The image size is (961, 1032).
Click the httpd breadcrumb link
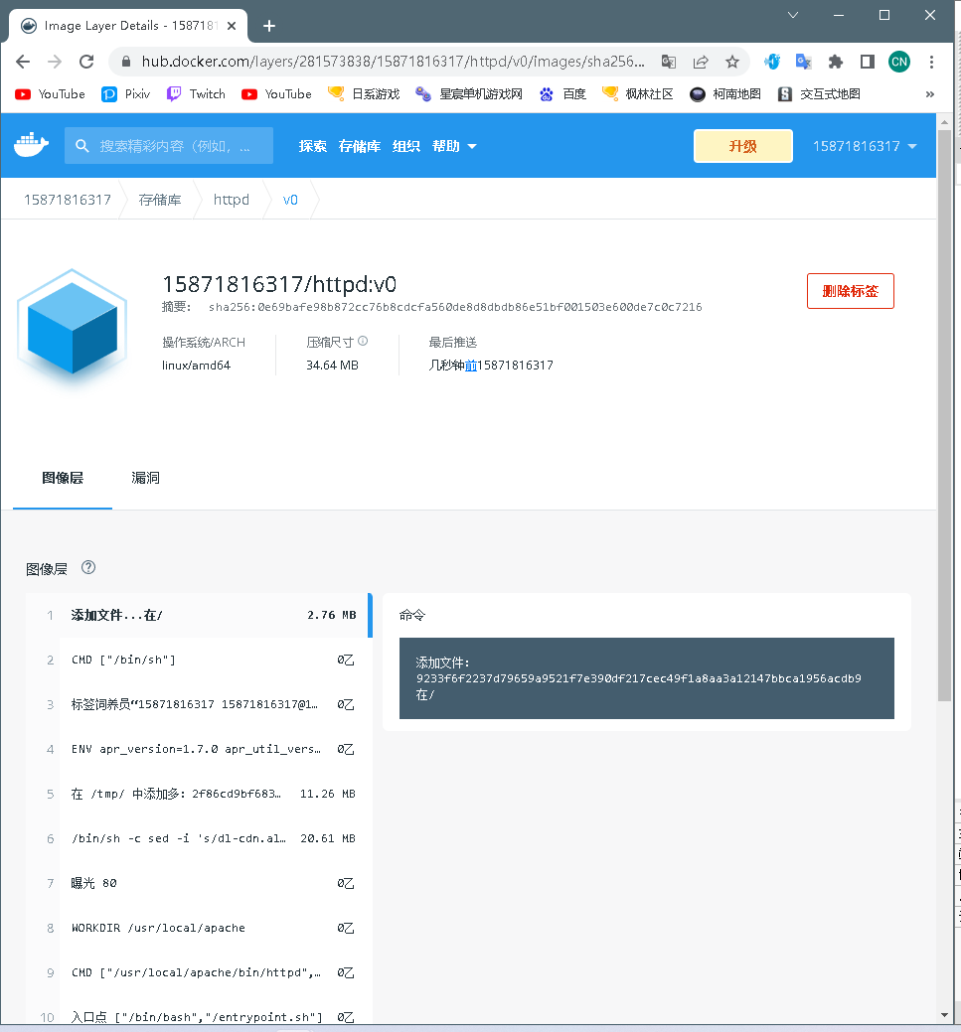[x=232, y=200]
